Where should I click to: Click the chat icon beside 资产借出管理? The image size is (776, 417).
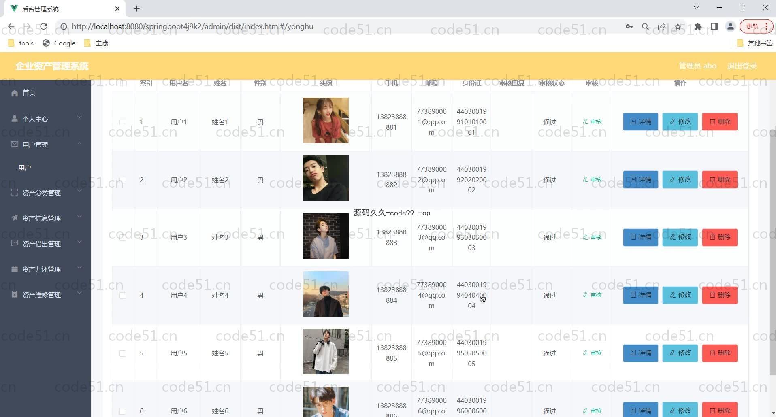(15, 243)
